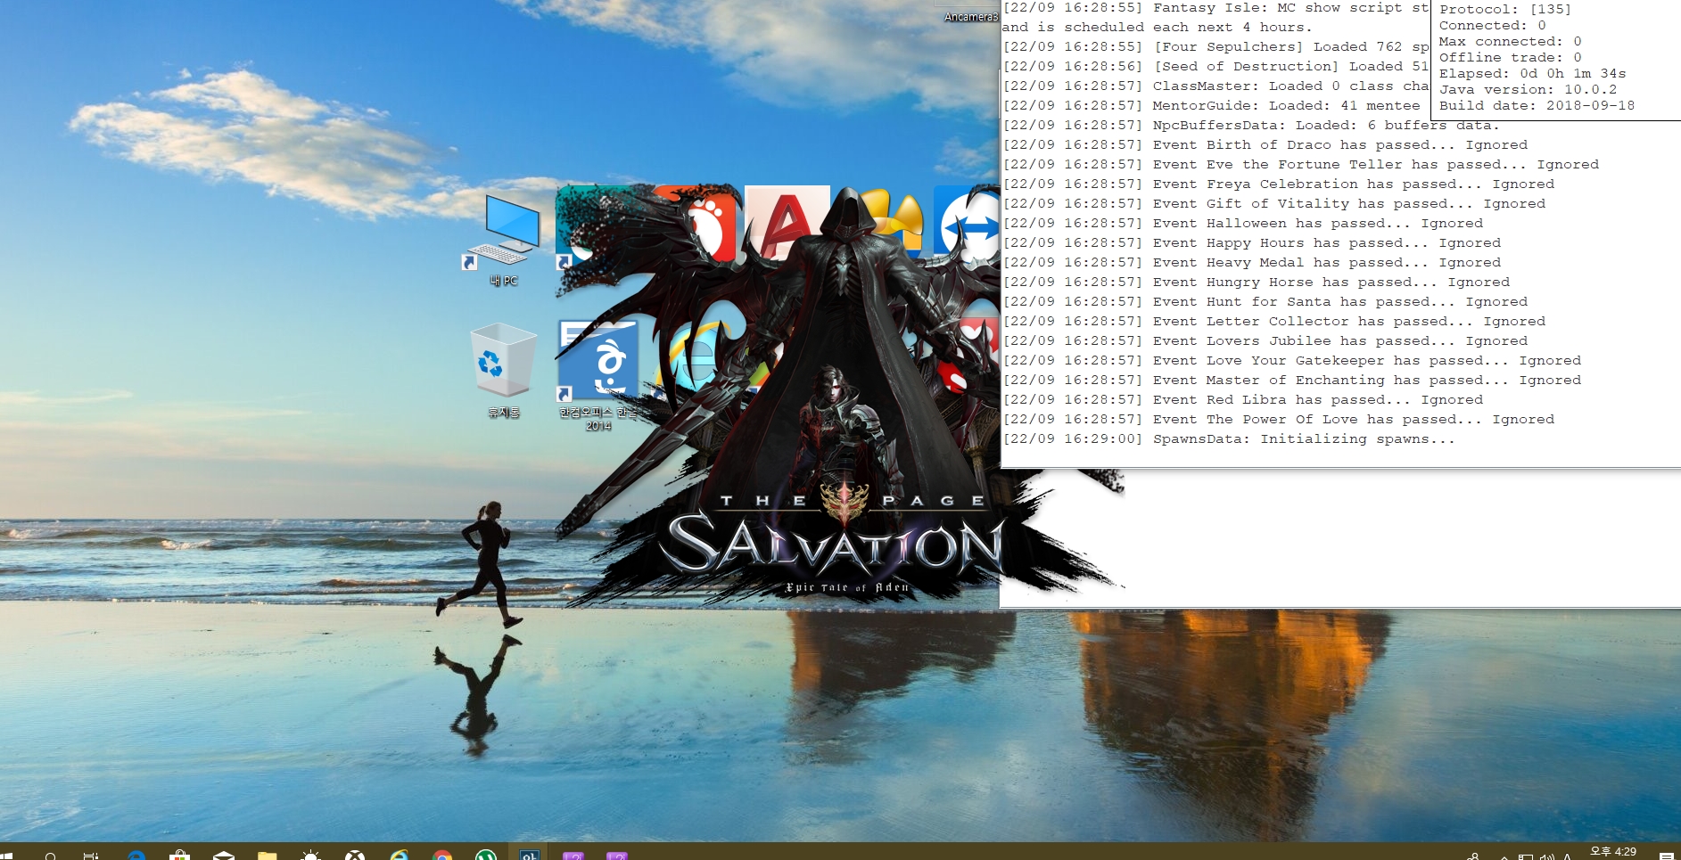
Task: Open the Xbox app in taskbar
Action: point(355,856)
